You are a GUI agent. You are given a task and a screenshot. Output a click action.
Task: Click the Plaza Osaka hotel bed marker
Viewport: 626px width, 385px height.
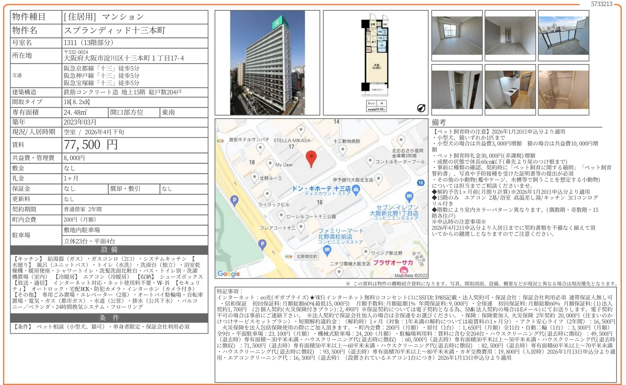tap(404, 270)
